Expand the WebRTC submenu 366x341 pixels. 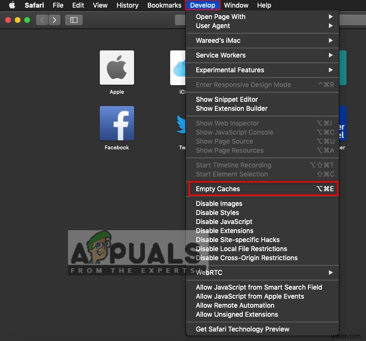[x=262, y=273]
